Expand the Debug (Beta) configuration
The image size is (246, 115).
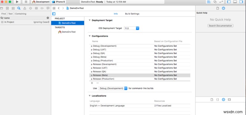(x=92, y=57)
